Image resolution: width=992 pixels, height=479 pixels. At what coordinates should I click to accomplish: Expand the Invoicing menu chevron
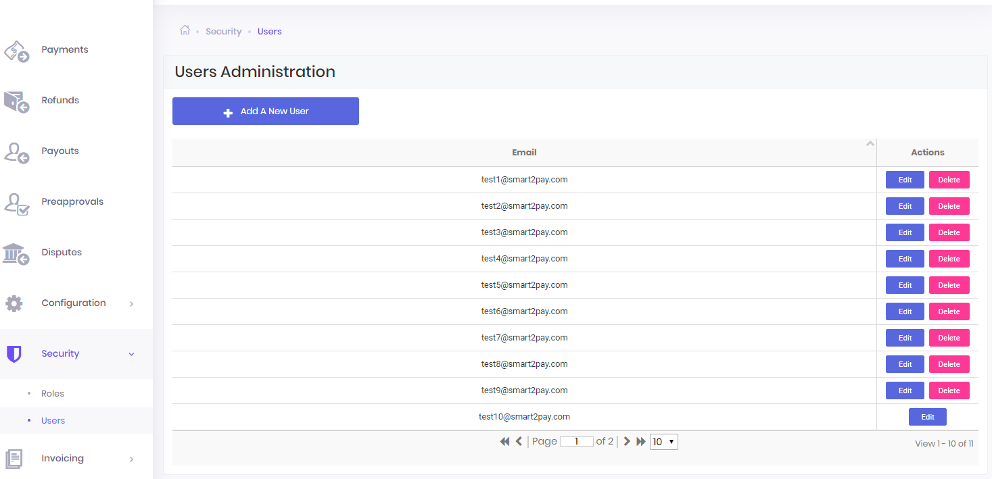click(x=132, y=459)
